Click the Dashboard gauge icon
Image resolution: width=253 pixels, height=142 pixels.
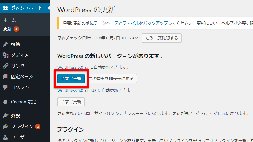pyautogui.click(x=5, y=8)
